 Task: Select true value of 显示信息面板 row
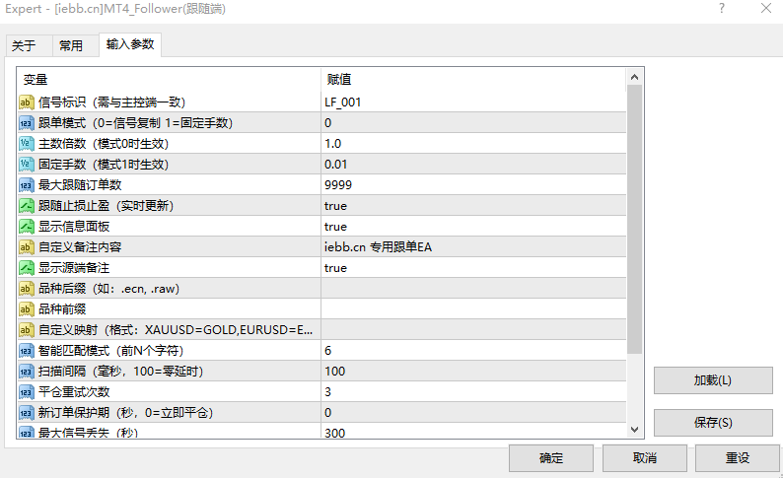tap(473, 227)
